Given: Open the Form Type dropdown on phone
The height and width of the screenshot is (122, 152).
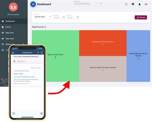Looking at the screenshot, I should [27, 57].
